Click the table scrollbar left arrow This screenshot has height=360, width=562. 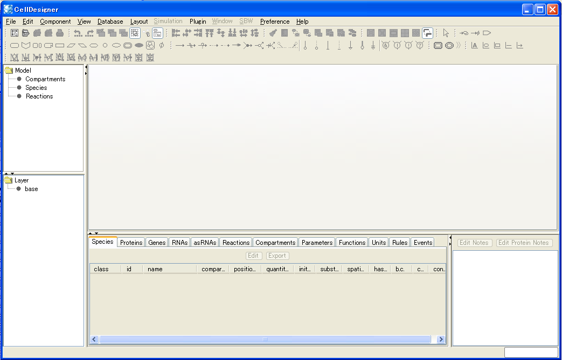(x=95, y=339)
